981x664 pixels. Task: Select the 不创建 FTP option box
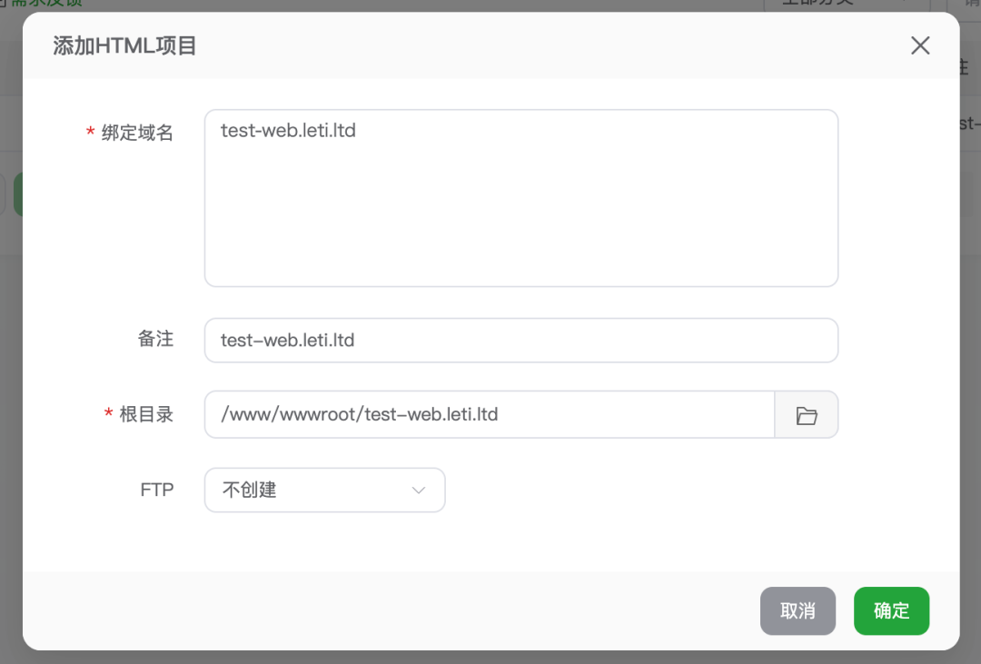(309, 491)
